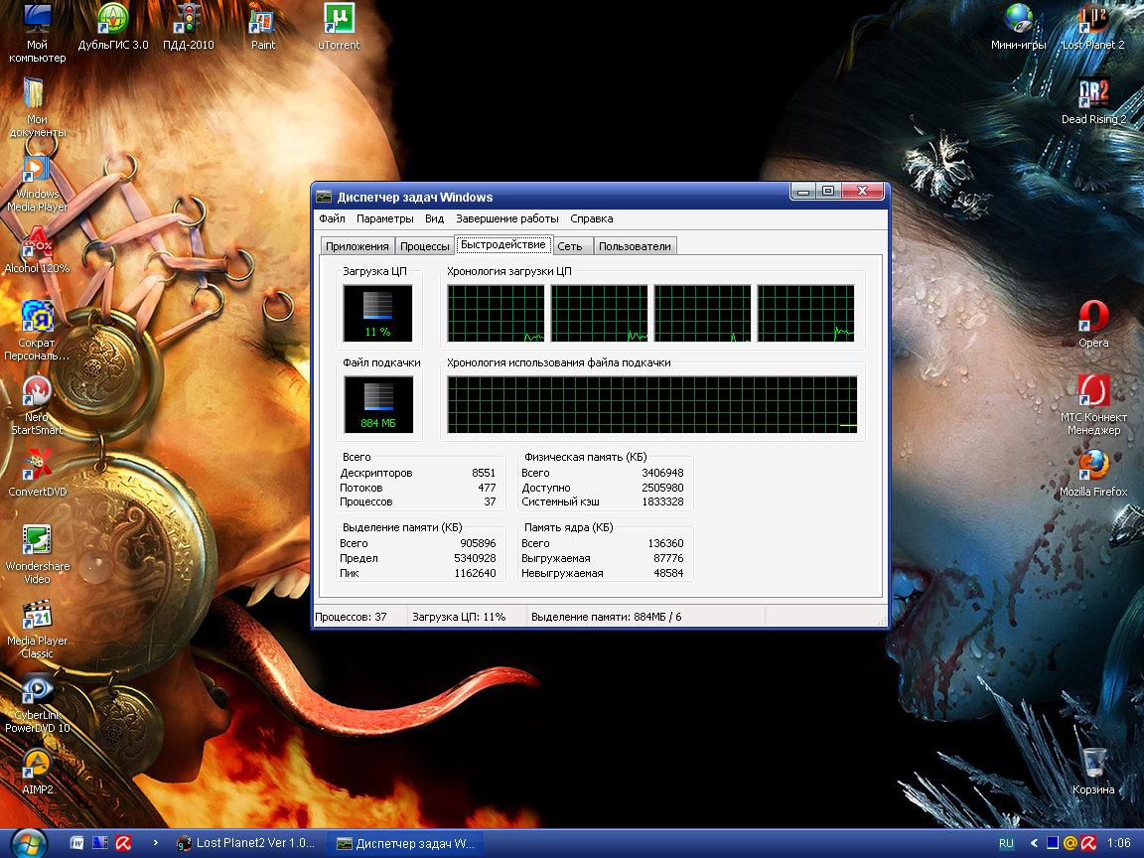Click the yellow @ mail tray icon

click(x=1071, y=843)
